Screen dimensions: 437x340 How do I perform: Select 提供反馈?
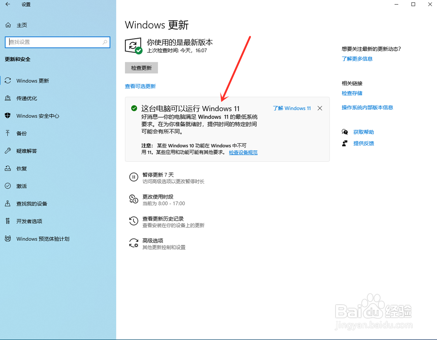pos(364,143)
